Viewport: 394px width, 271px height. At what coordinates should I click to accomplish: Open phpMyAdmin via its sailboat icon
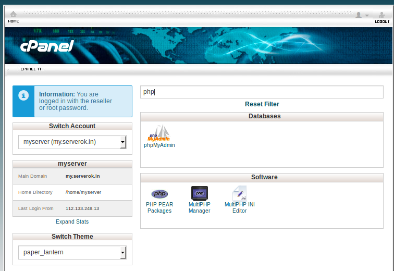[x=159, y=133]
